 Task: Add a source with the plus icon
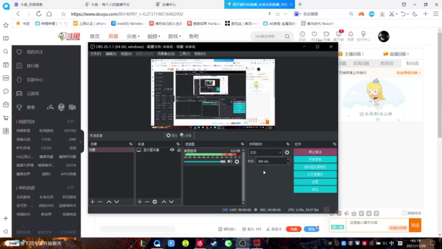[x=140, y=202]
